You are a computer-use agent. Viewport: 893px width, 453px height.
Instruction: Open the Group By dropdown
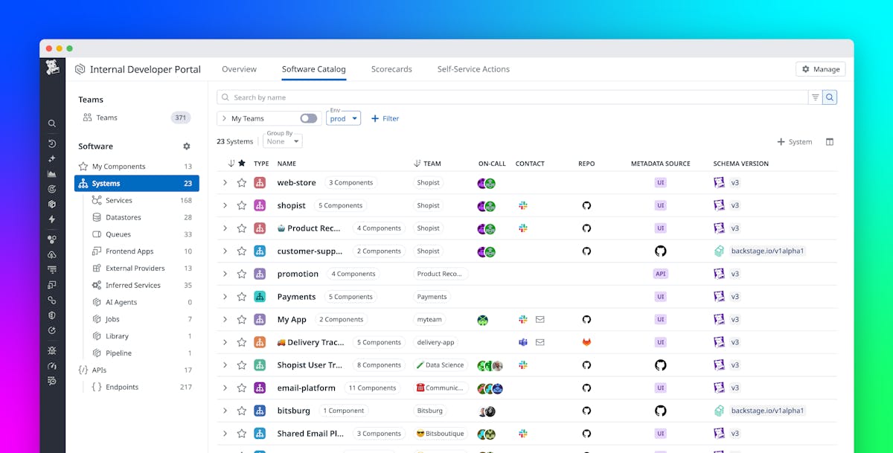[281, 141]
